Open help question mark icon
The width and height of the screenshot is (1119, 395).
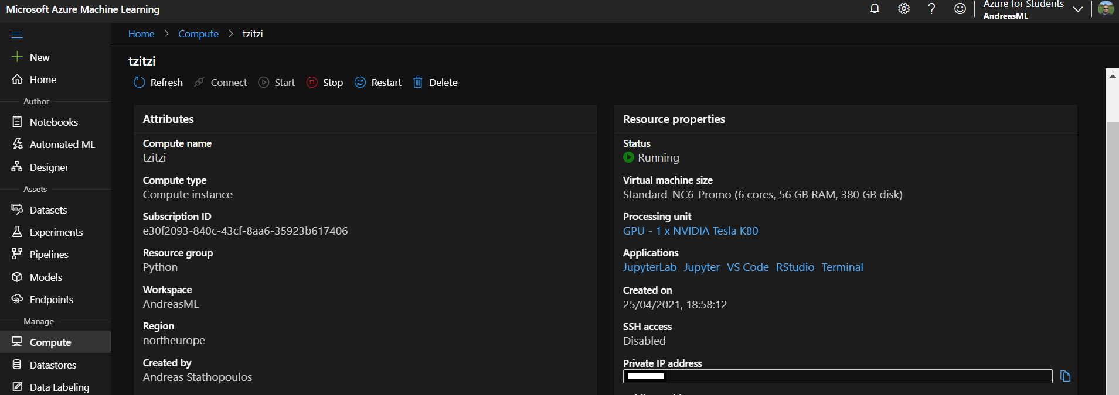pos(931,9)
